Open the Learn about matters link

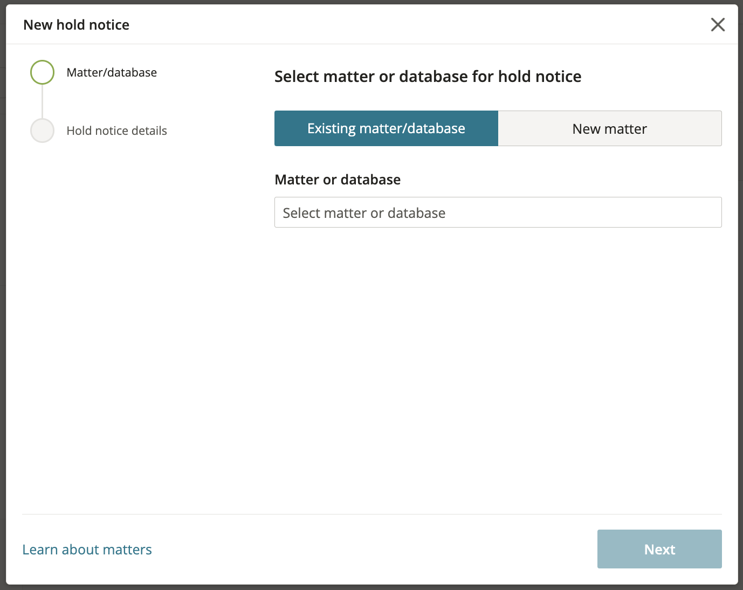87,550
